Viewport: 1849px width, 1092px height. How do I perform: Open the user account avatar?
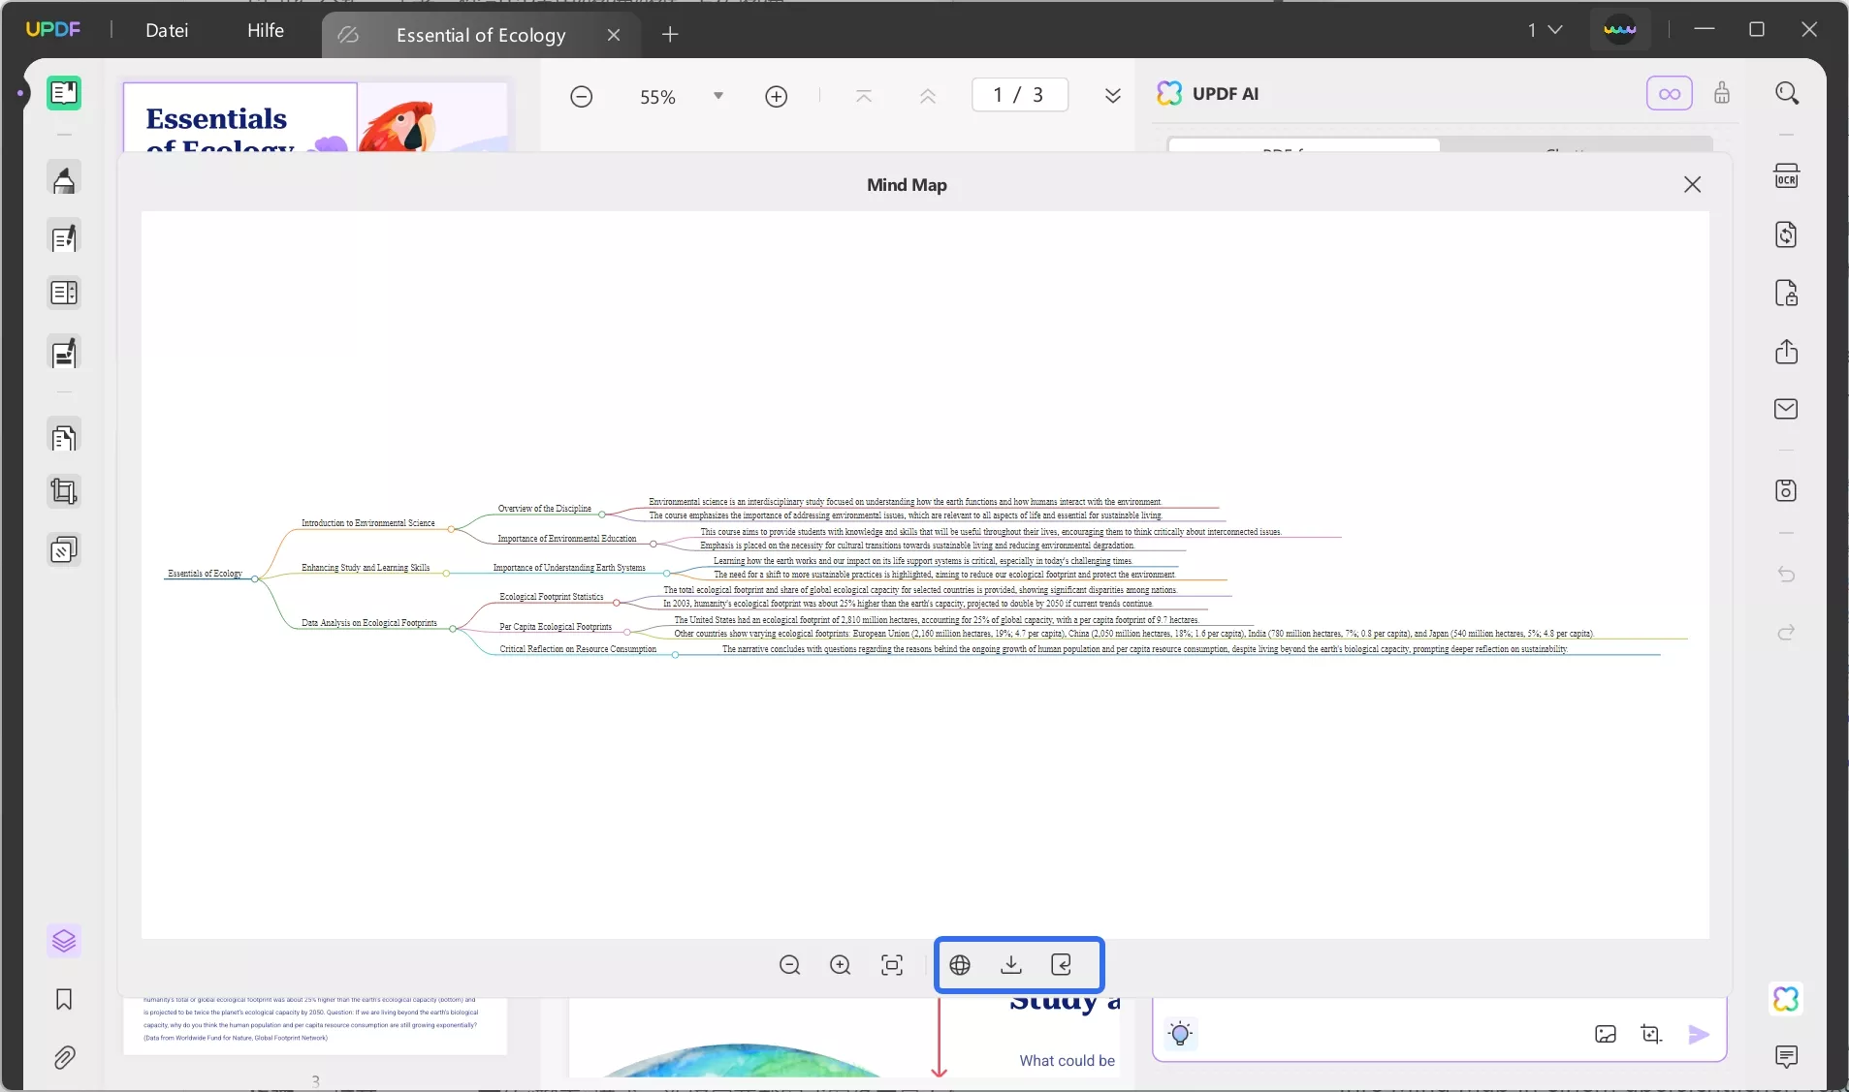tap(1620, 30)
